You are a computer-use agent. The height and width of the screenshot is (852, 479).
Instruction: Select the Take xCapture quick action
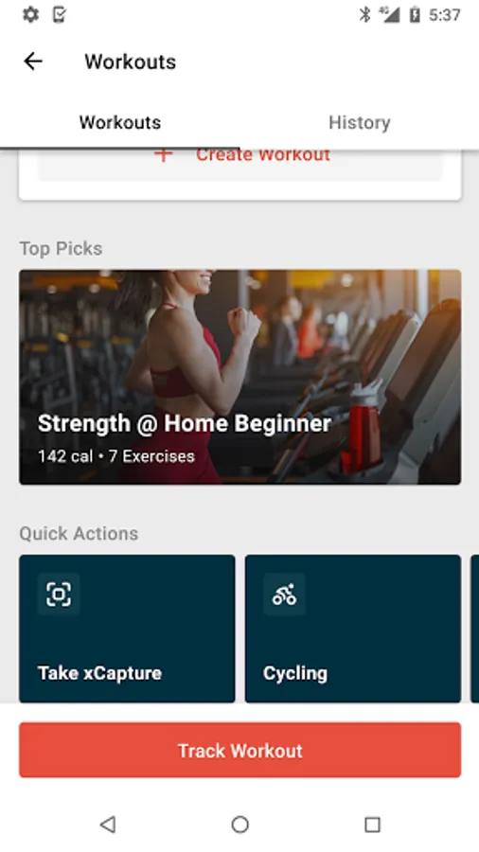[127, 629]
